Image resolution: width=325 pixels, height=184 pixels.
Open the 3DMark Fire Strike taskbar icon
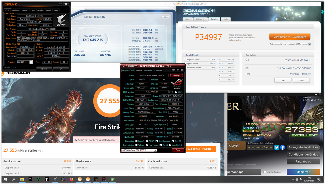point(96,179)
